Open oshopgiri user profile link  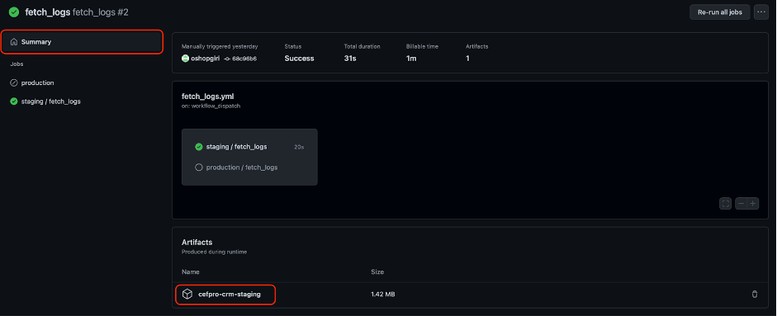click(205, 59)
